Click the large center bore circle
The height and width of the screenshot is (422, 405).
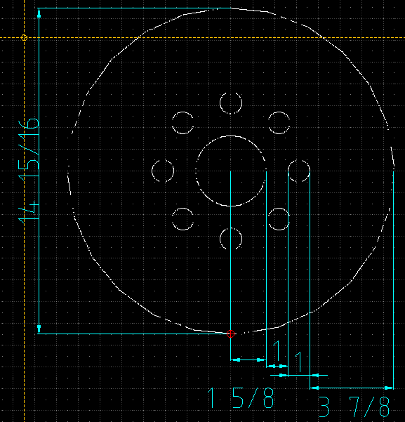click(231, 171)
